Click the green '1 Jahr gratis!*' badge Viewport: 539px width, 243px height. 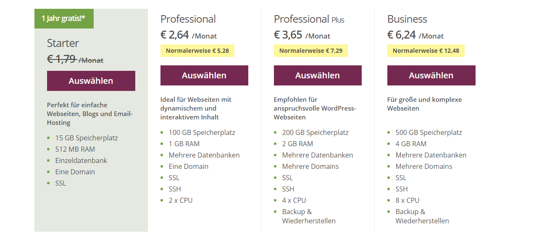tap(64, 18)
